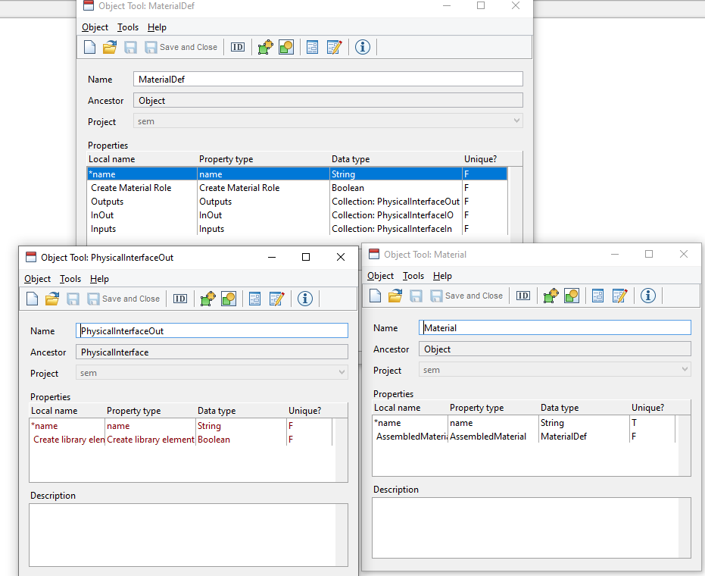This screenshot has height=576, width=705.
Task: Click New icon in MaterialDef window toolbar
Action: 89,47
